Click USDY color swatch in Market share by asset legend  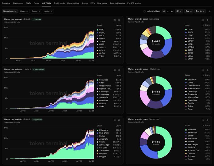point(186,35)
